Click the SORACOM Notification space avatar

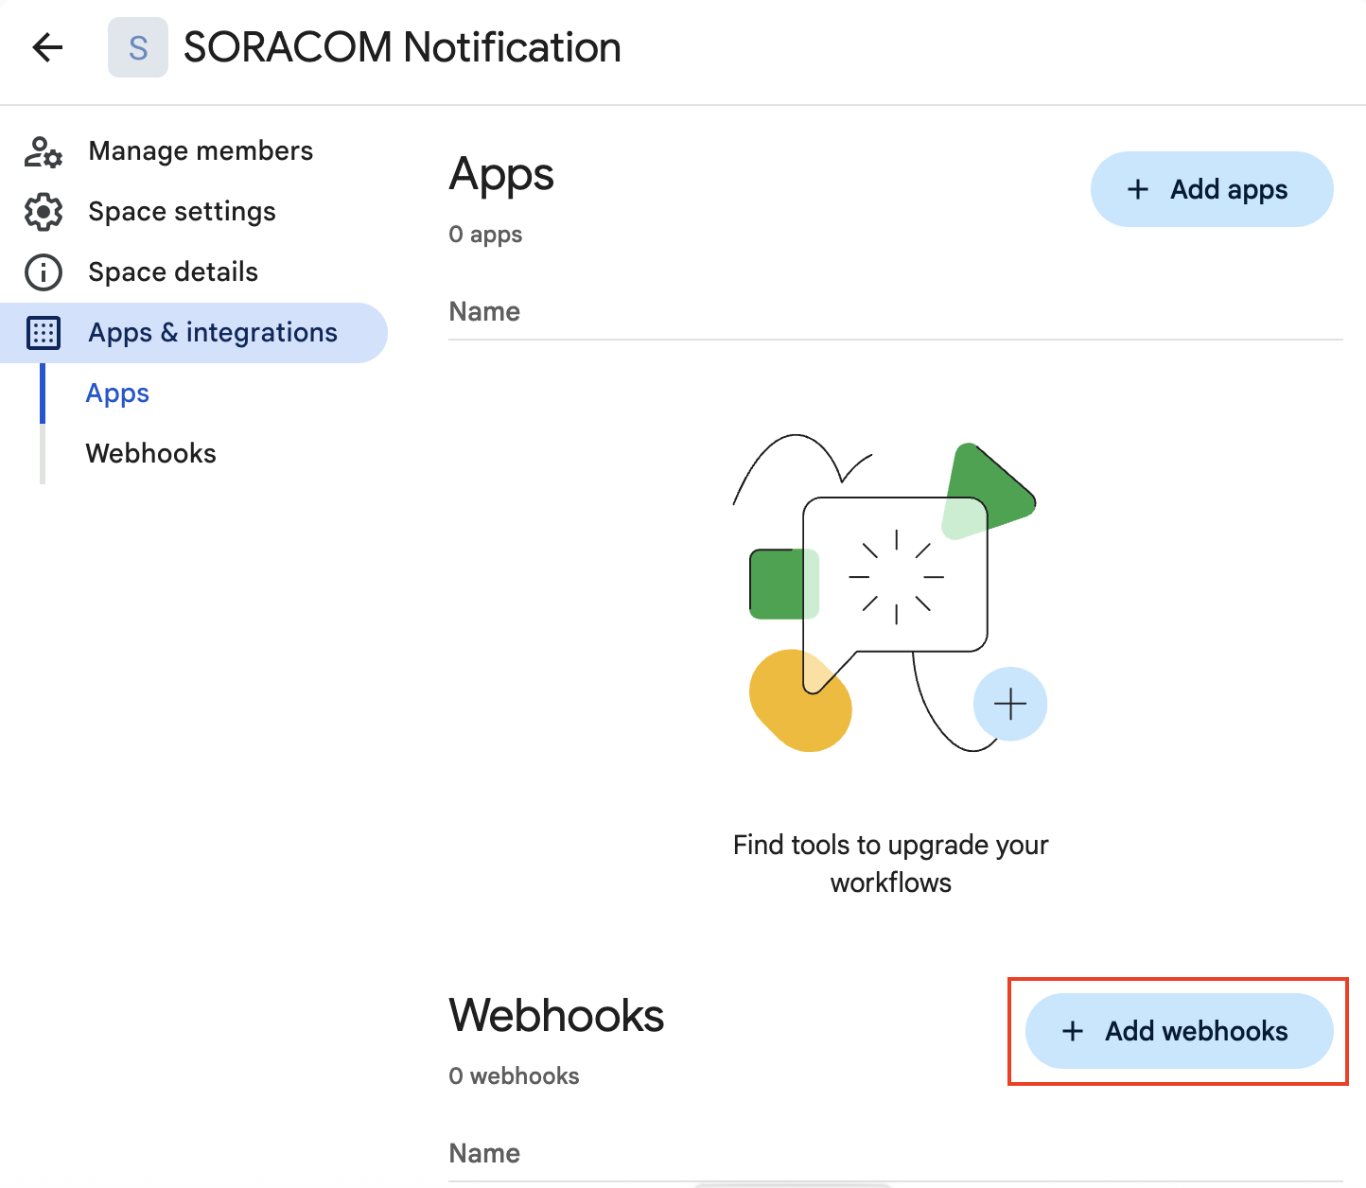[138, 47]
